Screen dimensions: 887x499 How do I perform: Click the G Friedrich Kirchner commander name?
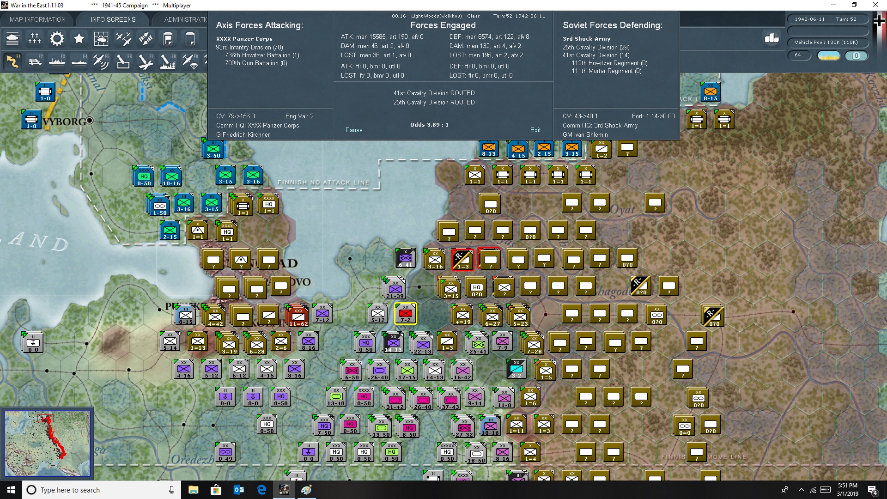[x=243, y=135]
